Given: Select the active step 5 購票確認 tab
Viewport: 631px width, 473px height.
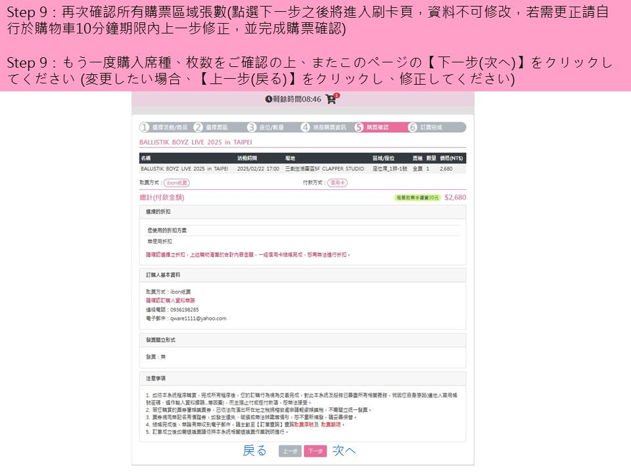Looking at the screenshot, I should 372,127.
